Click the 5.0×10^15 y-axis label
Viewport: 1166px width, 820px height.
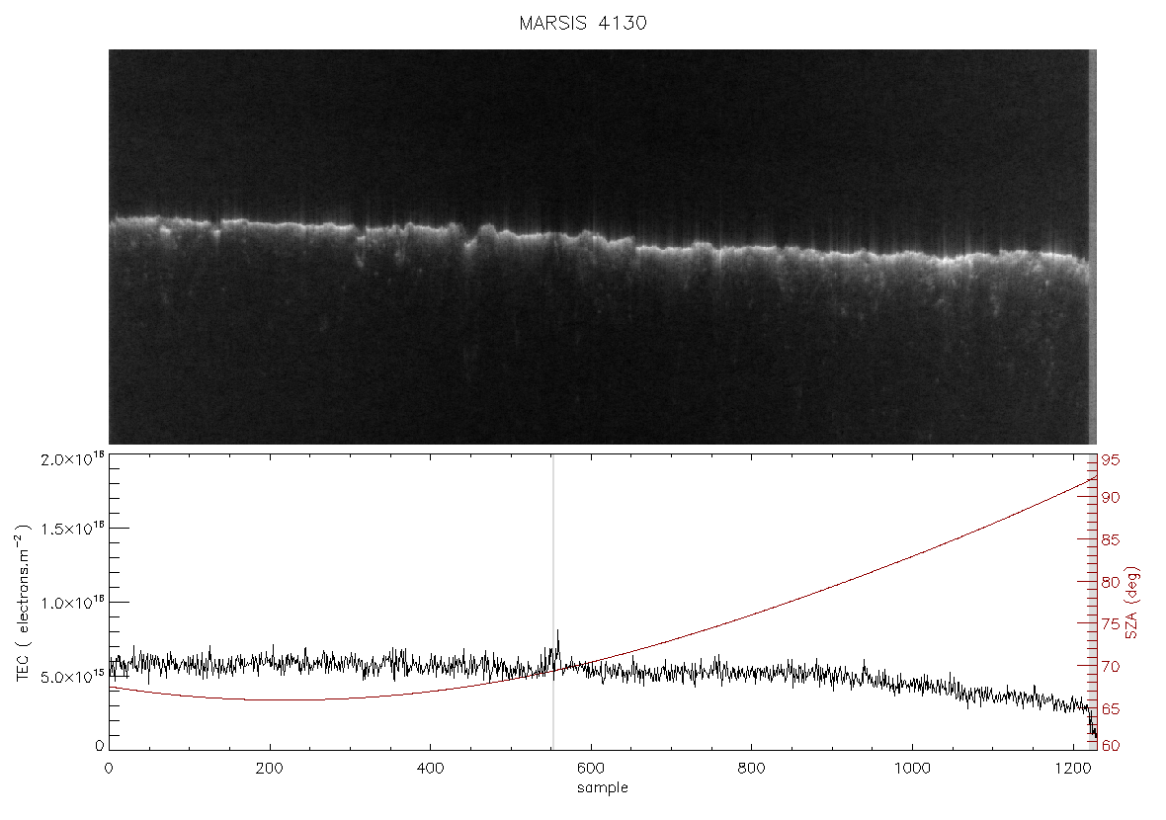[72, 677]
